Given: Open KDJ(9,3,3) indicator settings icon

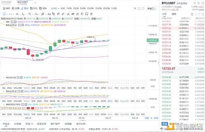Looking at the screenshot, I should [x=18, y=78].
